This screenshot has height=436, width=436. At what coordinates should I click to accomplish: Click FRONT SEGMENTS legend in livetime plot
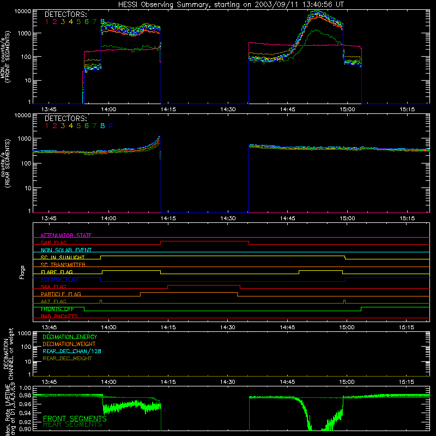coord(75,419)
